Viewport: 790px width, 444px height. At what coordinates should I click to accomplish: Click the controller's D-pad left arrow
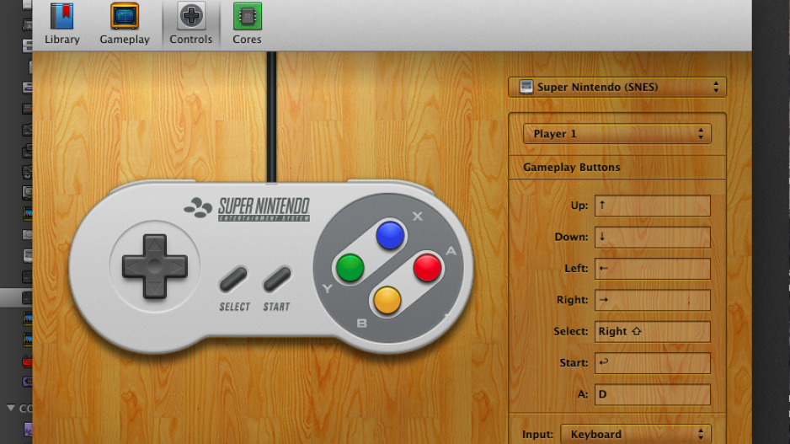click(133, 266)
